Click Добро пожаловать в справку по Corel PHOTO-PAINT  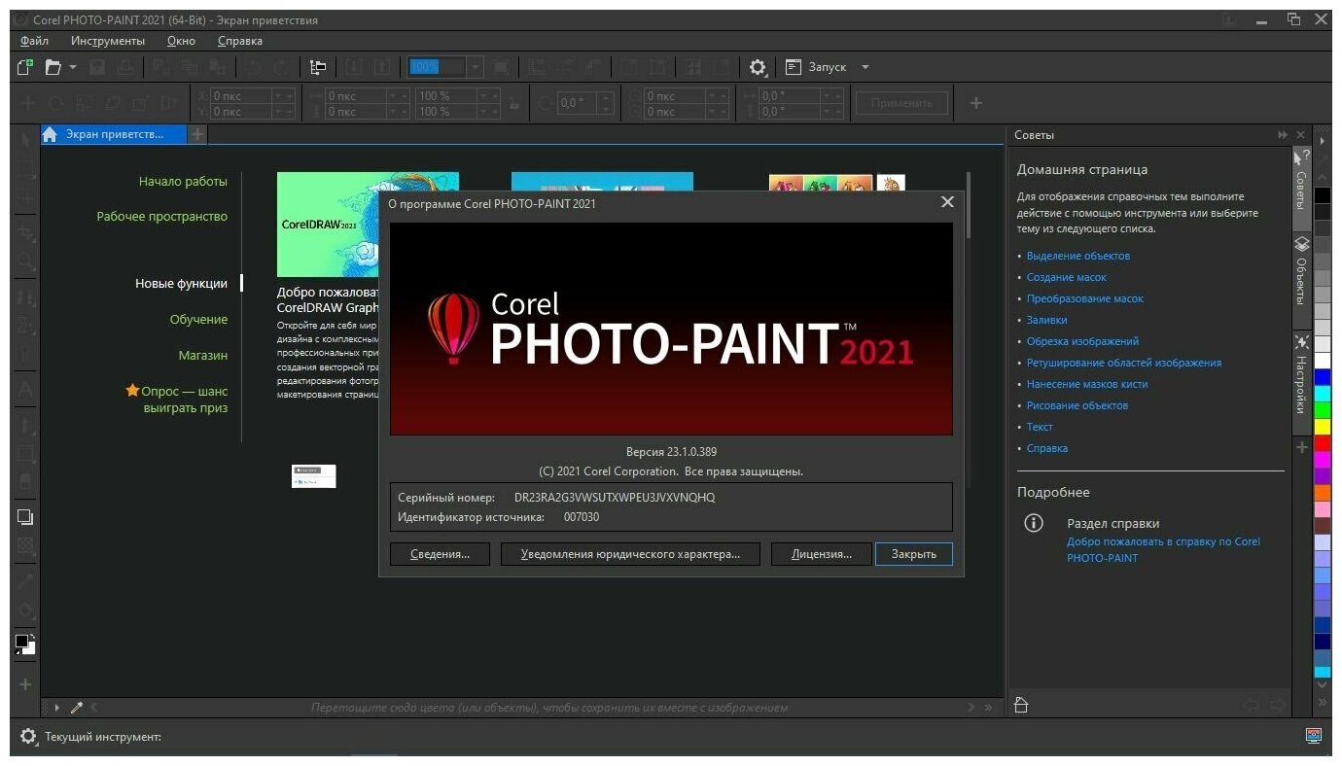[1163, 550]
